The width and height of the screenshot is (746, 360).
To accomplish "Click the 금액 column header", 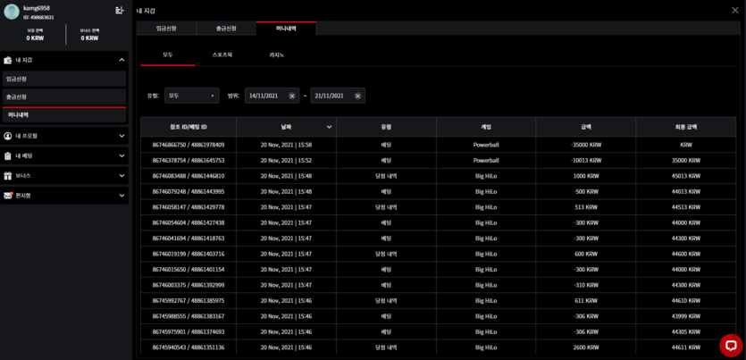I will 586,127.
